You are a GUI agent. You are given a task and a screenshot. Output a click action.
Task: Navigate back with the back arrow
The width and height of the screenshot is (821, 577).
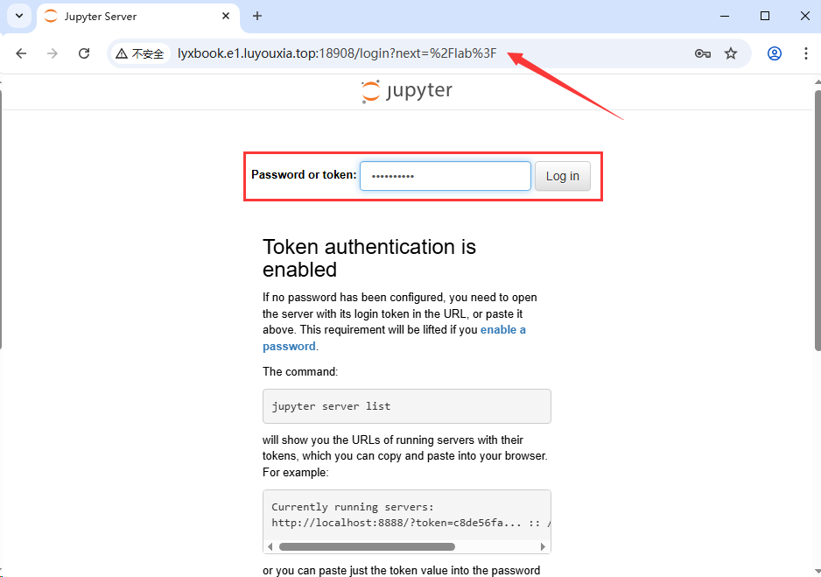coord(21,53)
